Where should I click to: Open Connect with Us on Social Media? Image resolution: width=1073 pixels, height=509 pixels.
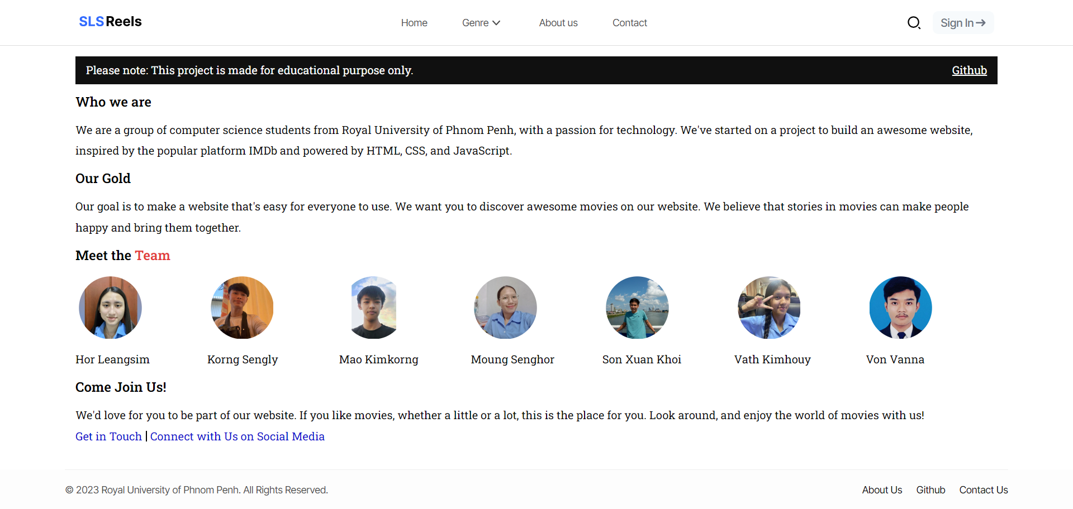click(x=237, y=436)
